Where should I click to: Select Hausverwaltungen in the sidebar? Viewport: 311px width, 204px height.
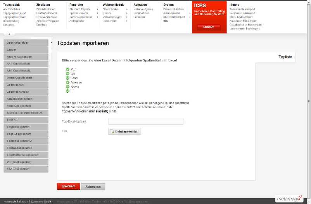(x=26, y=57)
